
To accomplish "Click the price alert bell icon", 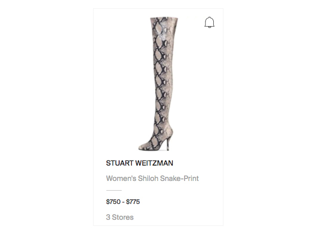I will (x=209, y=22).
